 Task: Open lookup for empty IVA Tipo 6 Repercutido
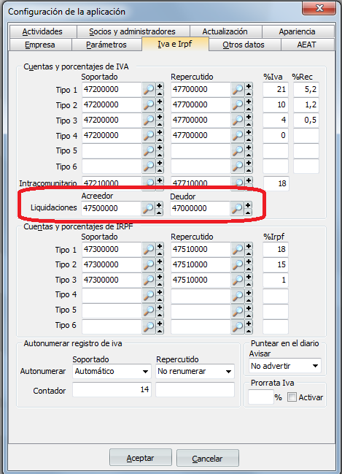click(238, 167)
